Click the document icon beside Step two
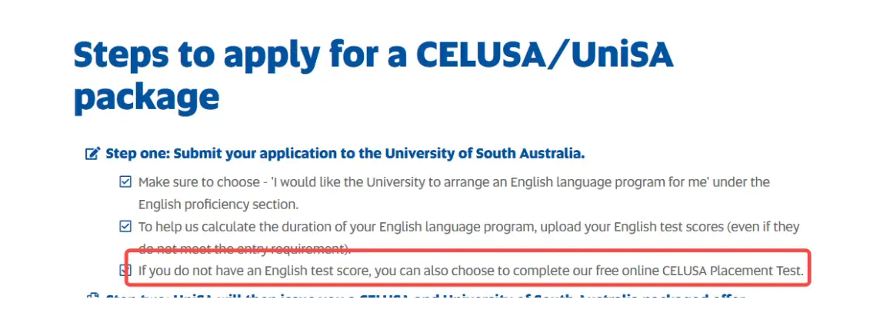The width and height of the screenshot is (870, 336). pyautogui.click(x=92, y=297)
